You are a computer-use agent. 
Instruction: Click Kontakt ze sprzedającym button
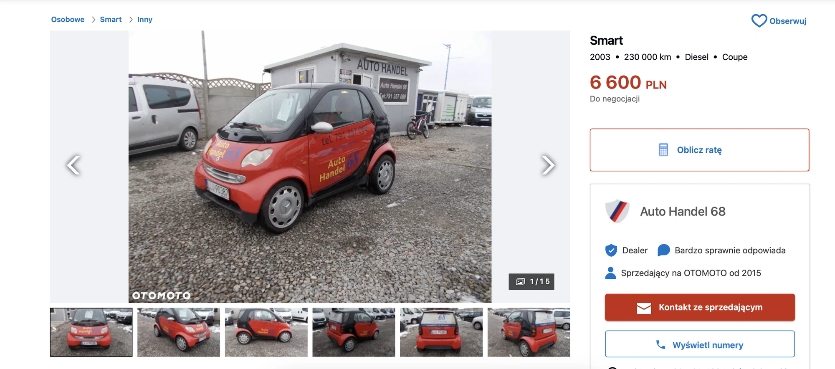(700, 308)
